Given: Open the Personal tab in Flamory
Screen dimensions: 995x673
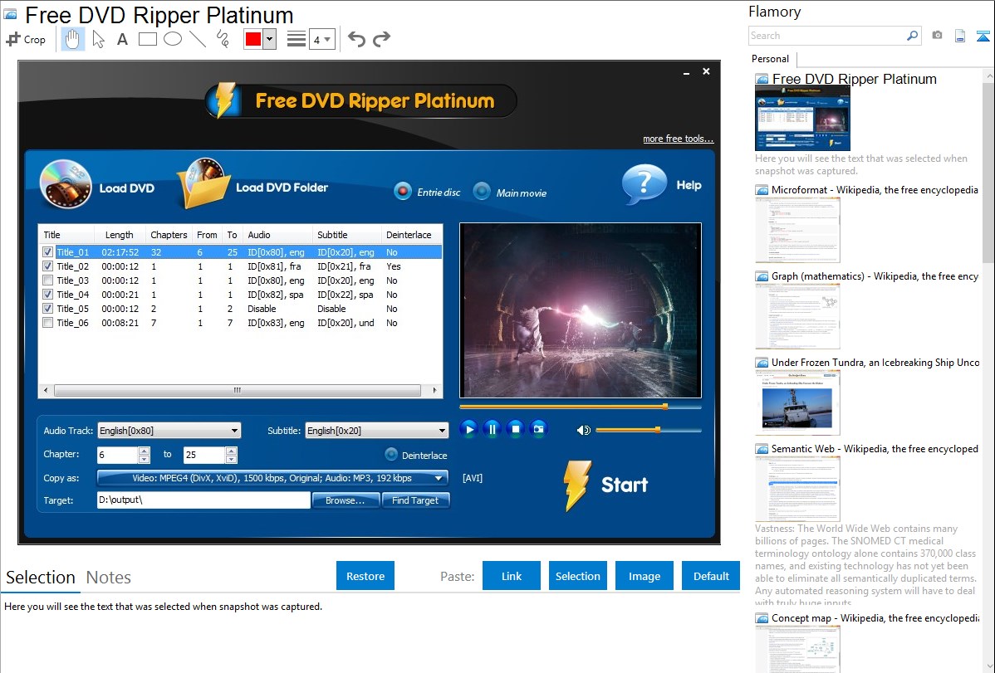Looking at the screenshot, I should pyautogui.click(x=771, y=59).
